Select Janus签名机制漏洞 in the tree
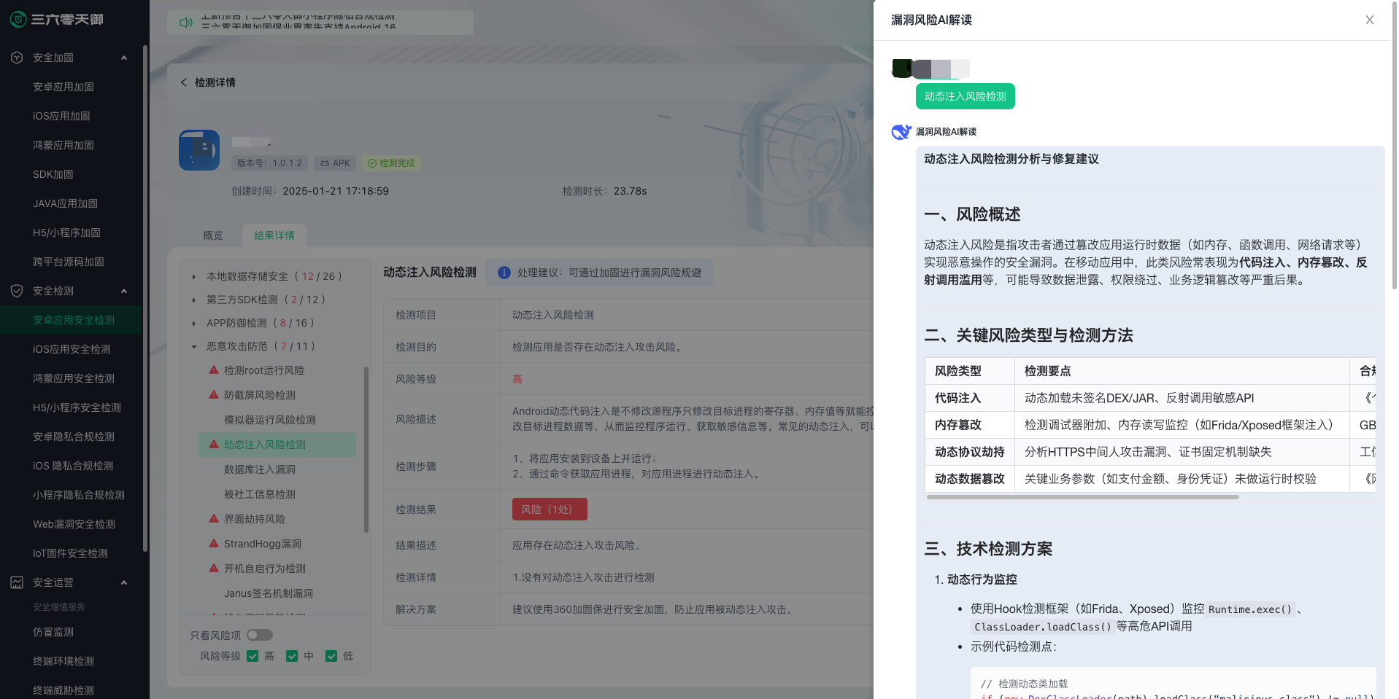 (x=269, y=593)
